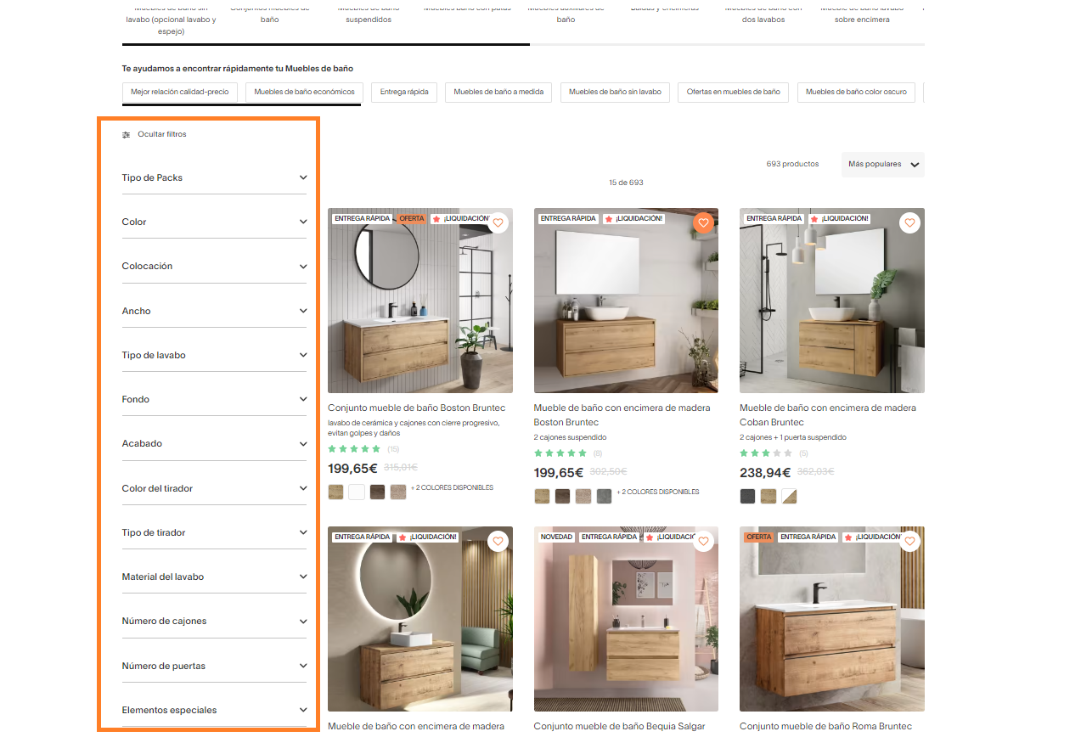The width and height of the screenshot is (1081, 737).
Task: Choose Muebles de baño color oscuro
Action: 856,92
